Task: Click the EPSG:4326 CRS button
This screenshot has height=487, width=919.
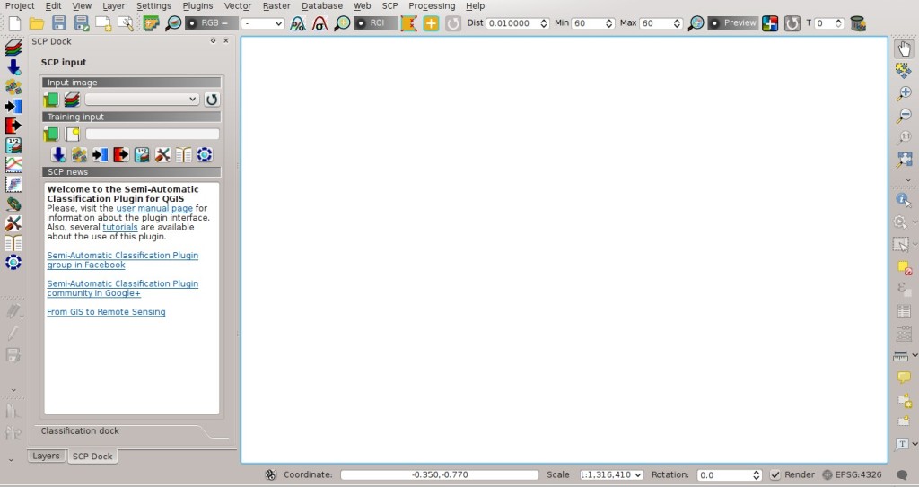Action: click(x=852, y=474)
